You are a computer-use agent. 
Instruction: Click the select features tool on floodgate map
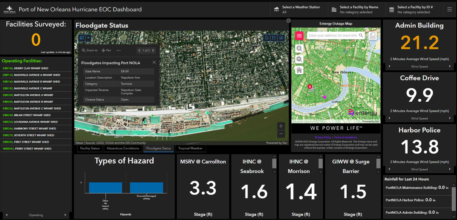[x=82, y=38]
